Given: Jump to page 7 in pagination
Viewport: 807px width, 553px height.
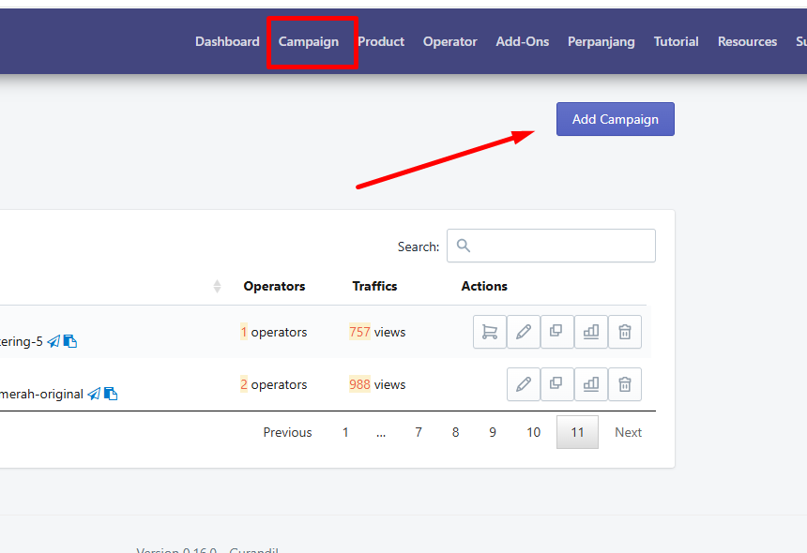Looking at the screenshot, I should (419, 432).
